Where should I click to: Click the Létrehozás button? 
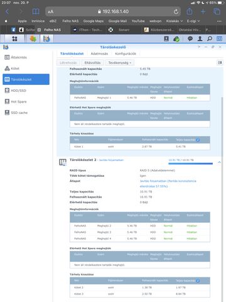pyautogui.click(x=68, y=63)
